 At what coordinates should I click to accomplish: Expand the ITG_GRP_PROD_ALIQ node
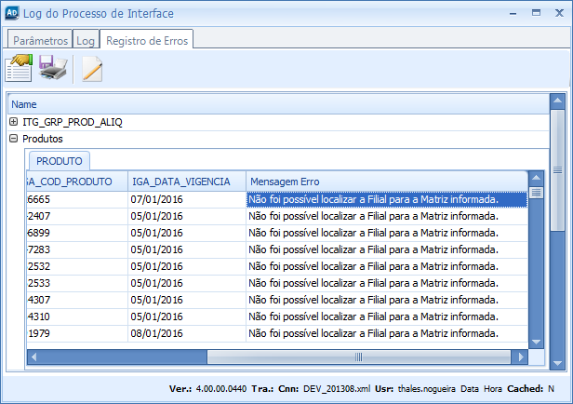14,122
